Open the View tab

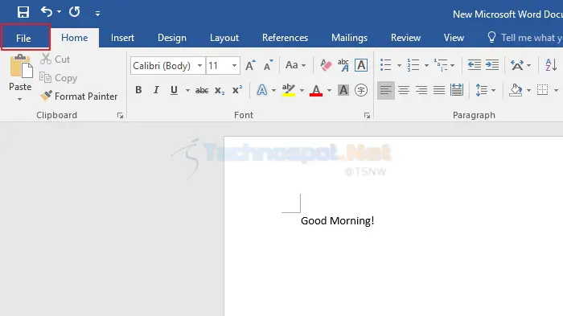pos(454,38)
